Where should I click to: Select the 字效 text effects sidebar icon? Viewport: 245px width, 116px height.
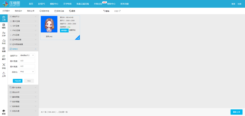[x=4, y=66]
